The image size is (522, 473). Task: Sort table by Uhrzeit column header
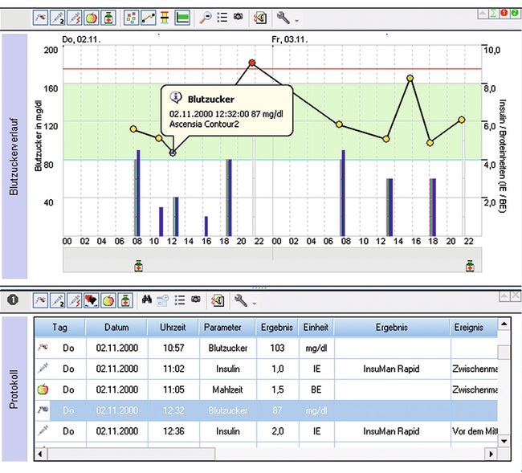[173, 327]
